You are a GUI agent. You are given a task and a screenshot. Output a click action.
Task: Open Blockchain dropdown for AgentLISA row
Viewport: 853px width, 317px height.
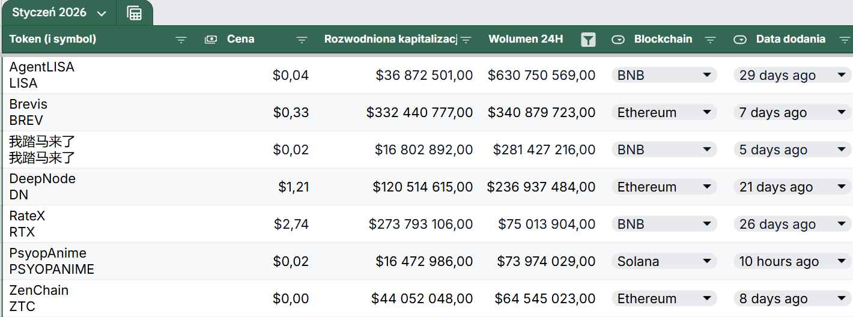click(664, 75)
